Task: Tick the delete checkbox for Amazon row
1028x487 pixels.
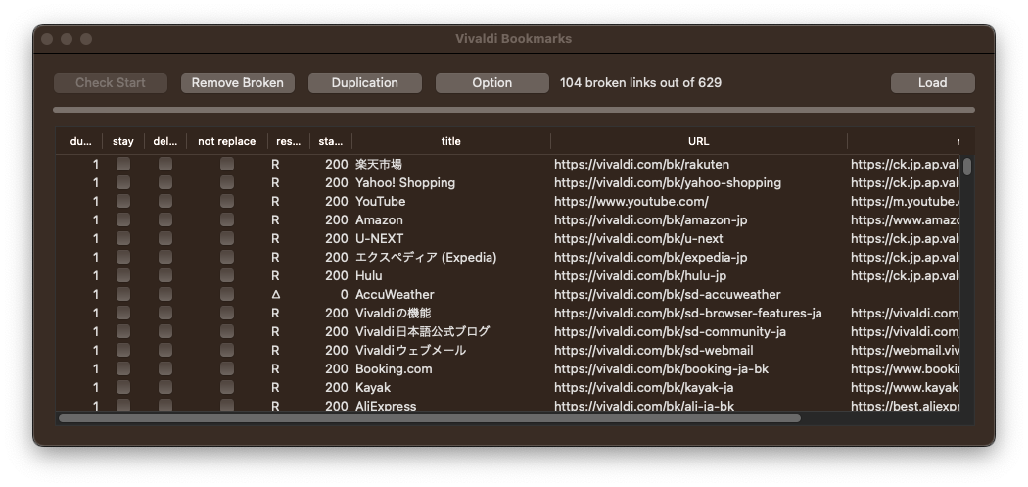Action: point(165,219)
